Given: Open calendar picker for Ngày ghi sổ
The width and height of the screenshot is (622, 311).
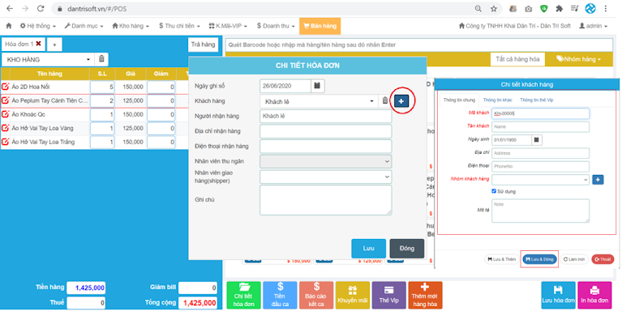Looking at the screenshot, I should (x=317, y=86).
